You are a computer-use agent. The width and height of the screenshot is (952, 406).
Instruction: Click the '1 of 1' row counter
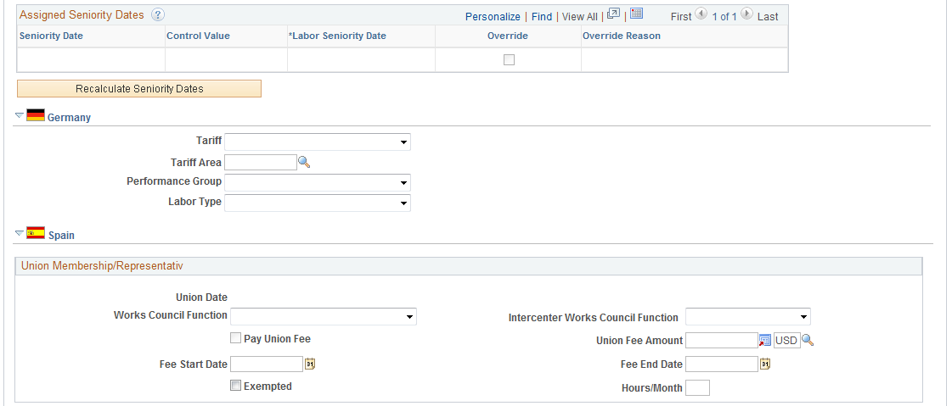click(724, 17)
